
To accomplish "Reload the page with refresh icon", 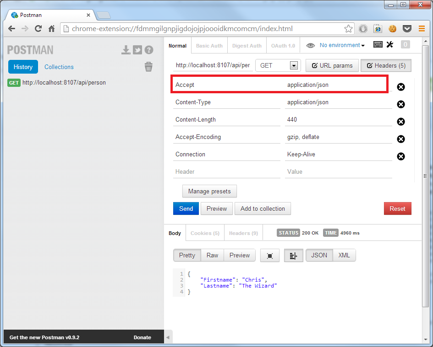I will click(38, 28).
